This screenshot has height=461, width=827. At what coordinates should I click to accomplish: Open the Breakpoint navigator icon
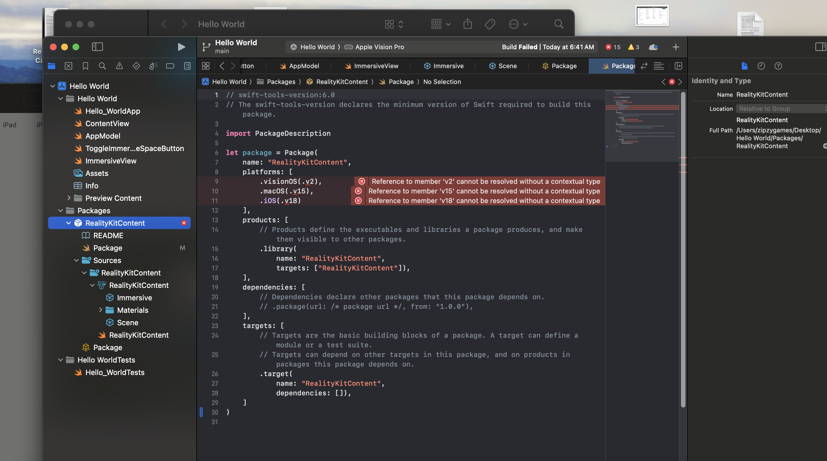tap(170, 66)
